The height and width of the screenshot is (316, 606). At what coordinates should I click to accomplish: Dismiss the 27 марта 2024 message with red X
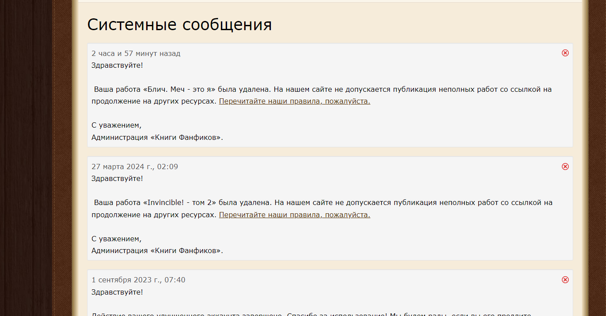[565, 167]
